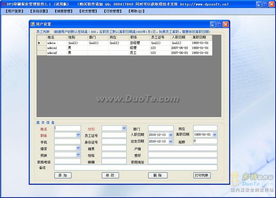Expand the 职务 dropdown

click(78, 135)
